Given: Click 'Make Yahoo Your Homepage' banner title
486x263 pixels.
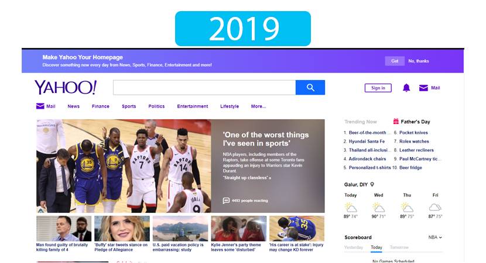Looking at the screenshot, I should 83,57.
